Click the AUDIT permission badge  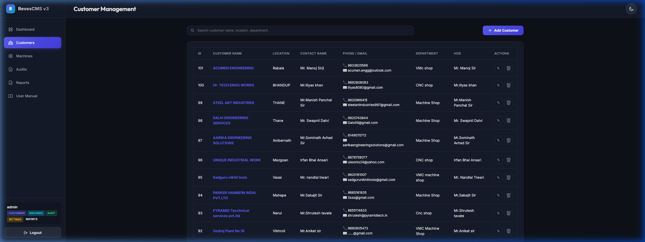(x=51, y=213)
